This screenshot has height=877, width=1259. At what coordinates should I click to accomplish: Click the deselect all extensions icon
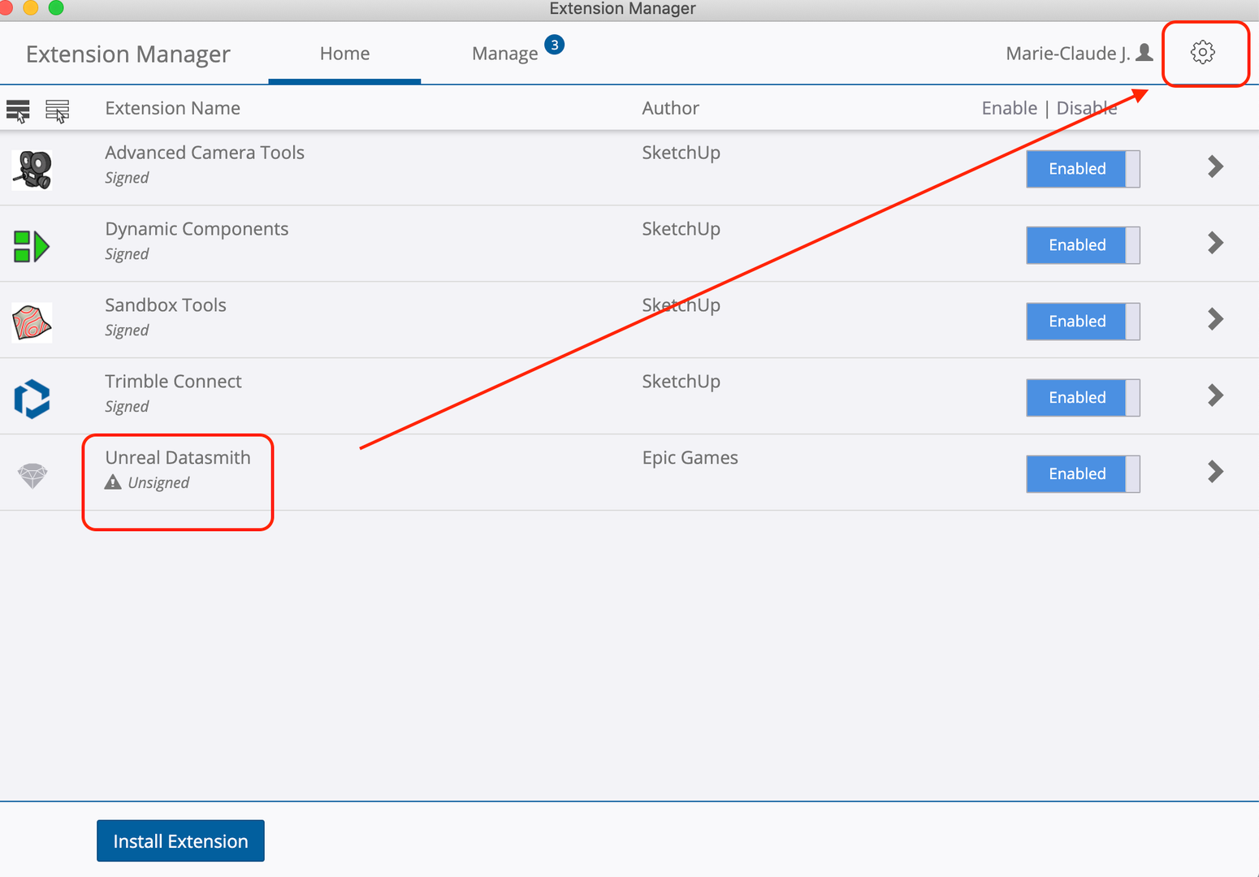57,110
